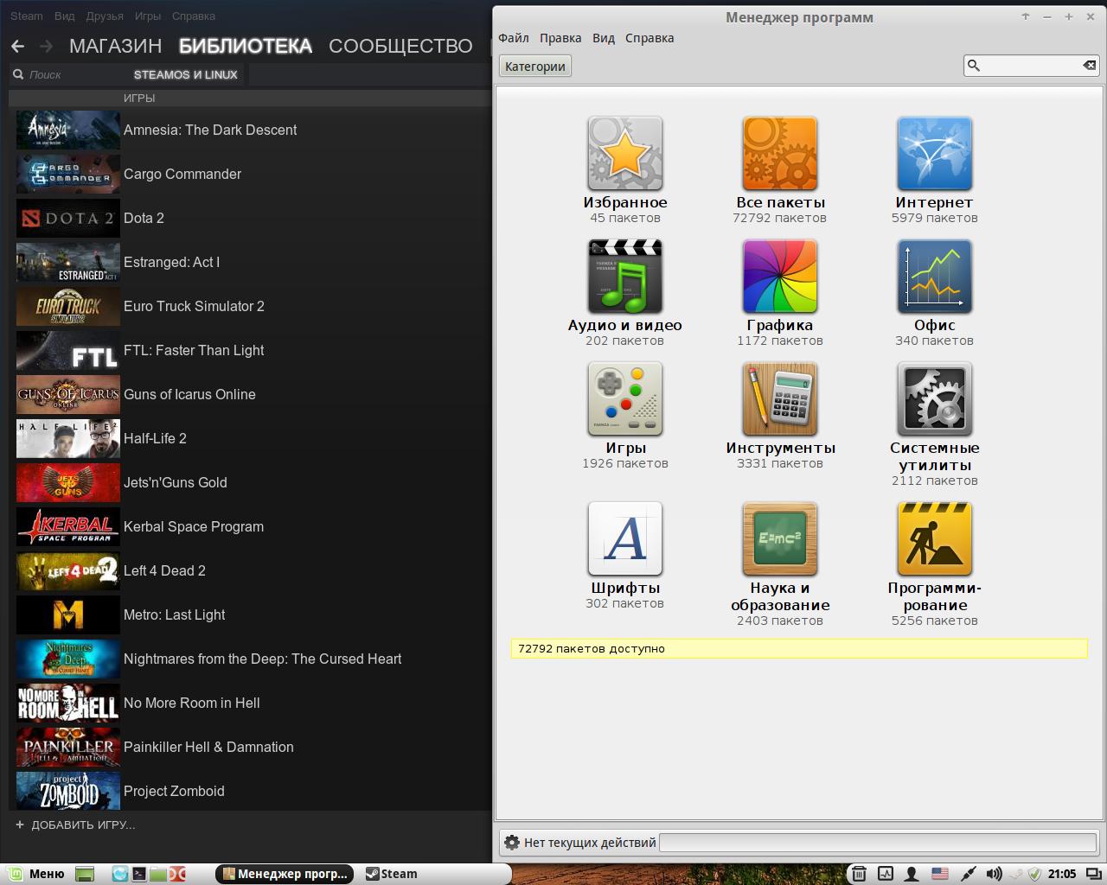Open the Игры gamepad category icon
1107x885 pixels.
[625, 399]
